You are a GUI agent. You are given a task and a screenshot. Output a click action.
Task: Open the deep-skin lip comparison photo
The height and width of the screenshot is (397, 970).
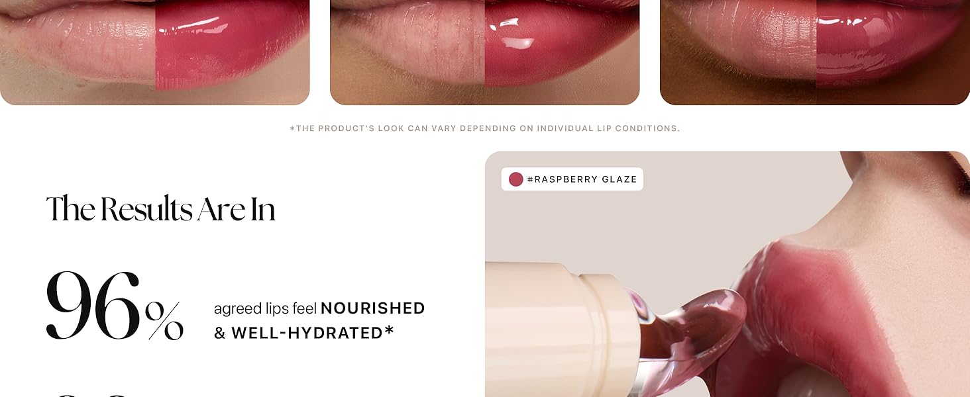[815, 52]
